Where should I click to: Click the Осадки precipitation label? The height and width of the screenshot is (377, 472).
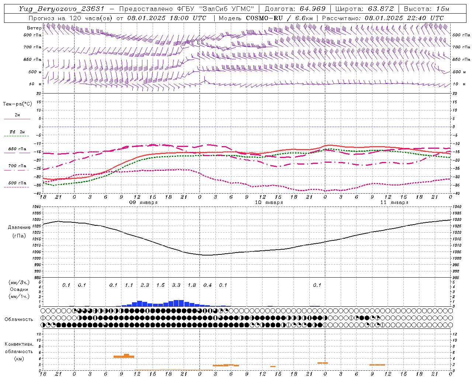click(x=19, y=290)
